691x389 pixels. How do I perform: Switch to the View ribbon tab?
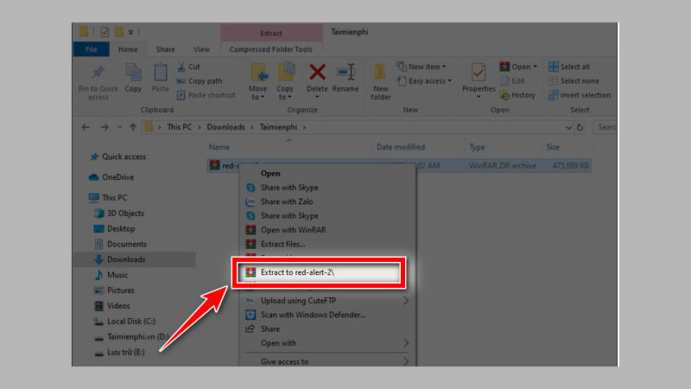[x=201, y=49]
